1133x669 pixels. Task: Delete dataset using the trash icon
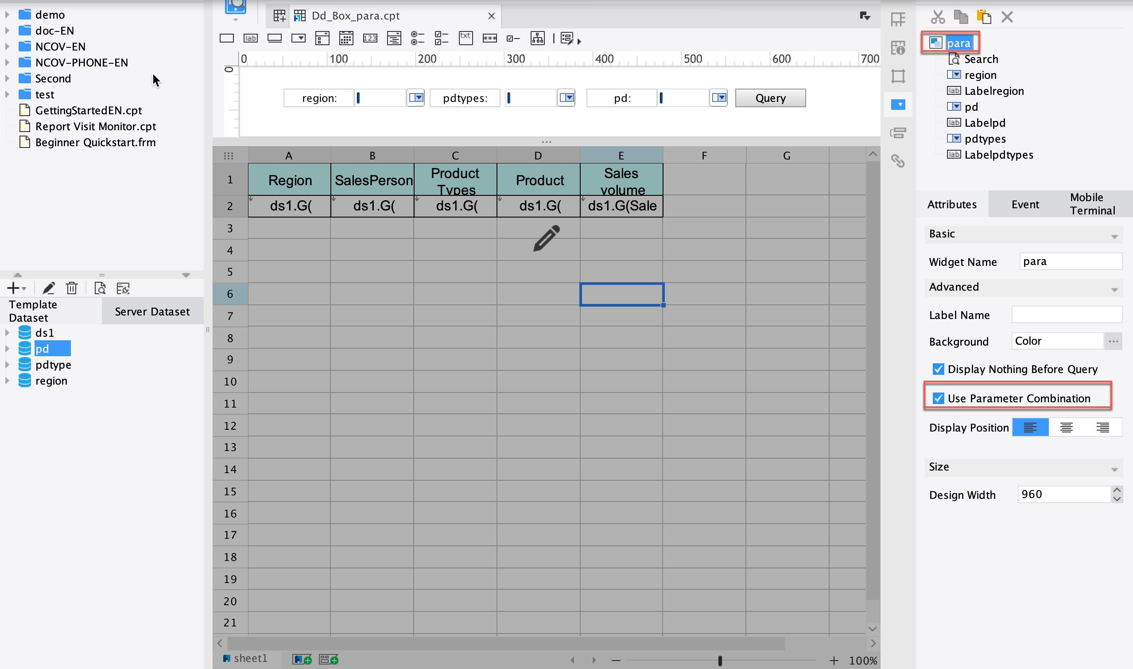pos(72,288)
